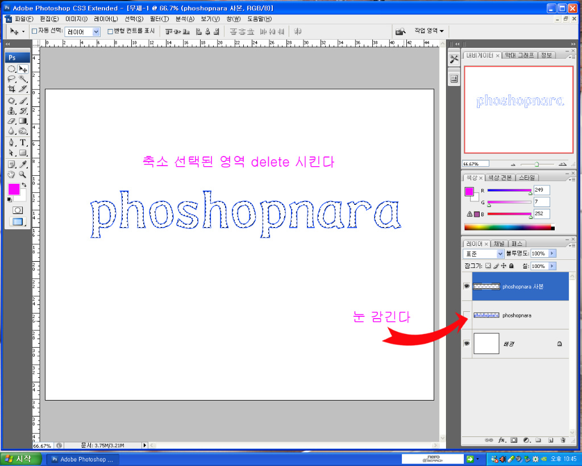Select the Crop tool
This screenshot has width=582, height=466.
(11, 88)
